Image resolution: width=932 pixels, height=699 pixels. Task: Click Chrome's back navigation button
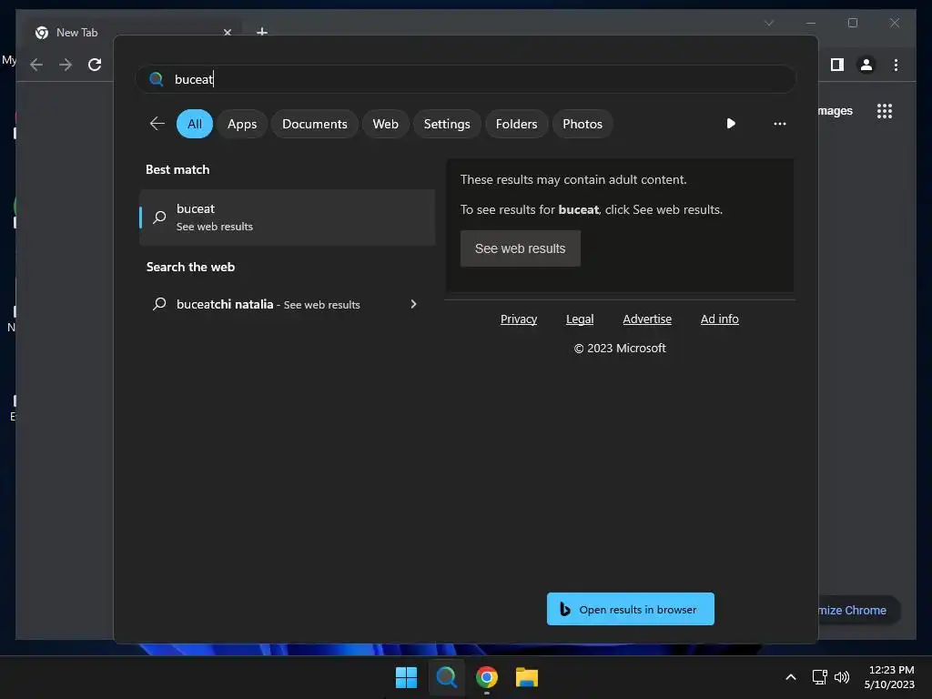36,65
